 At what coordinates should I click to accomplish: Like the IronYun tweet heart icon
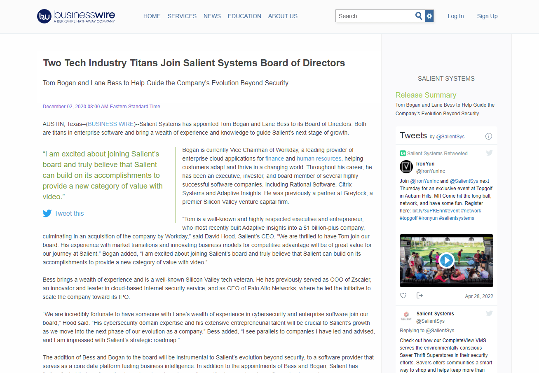point(403,296)
